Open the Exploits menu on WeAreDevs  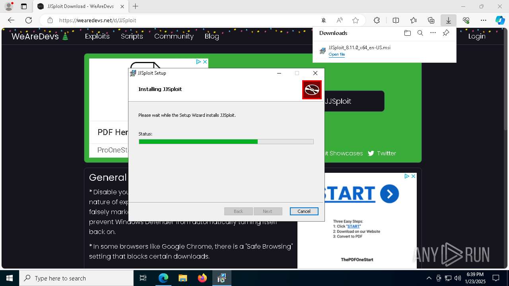(x=97, y=36)
